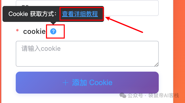185x103 pixels.
Task: Click the 公众号 袋鼠帝AI客栈 watermark text
Action: tap(153, 95)
